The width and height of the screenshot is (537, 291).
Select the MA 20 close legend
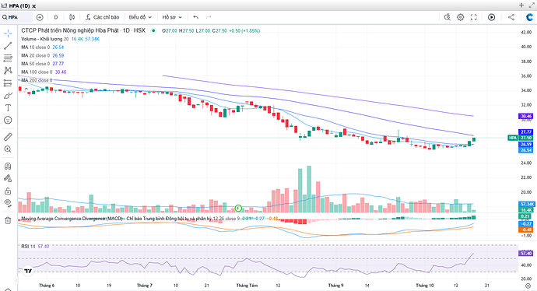(36, 55)
